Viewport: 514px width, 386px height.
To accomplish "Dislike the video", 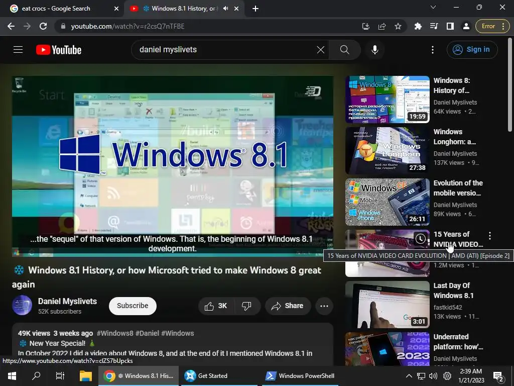I will click(x=246, y=306).
